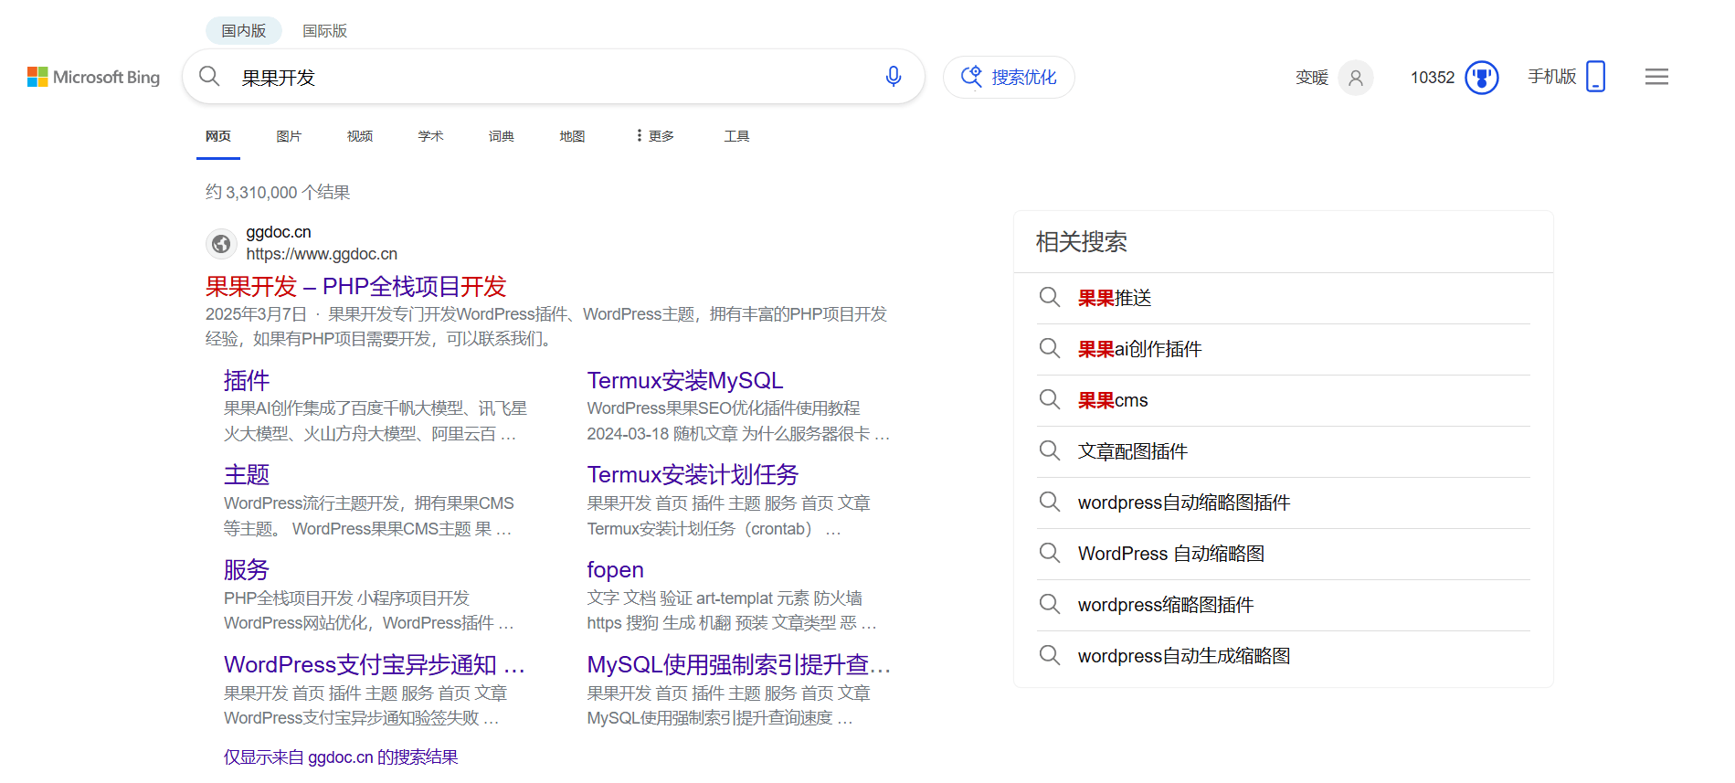Search related term wordpress自动生成缩略图
Viewport: 1735px width, 783px height.
tap(1184, 655)
